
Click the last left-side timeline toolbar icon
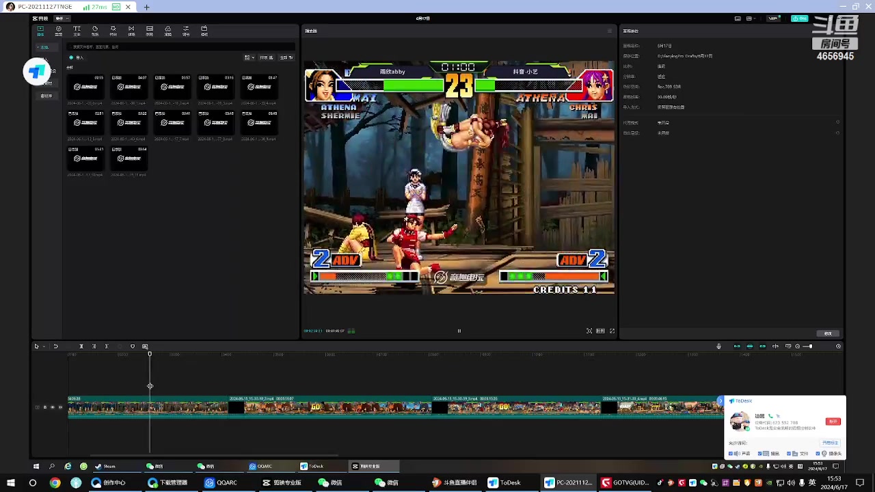(x=145, y=346)
